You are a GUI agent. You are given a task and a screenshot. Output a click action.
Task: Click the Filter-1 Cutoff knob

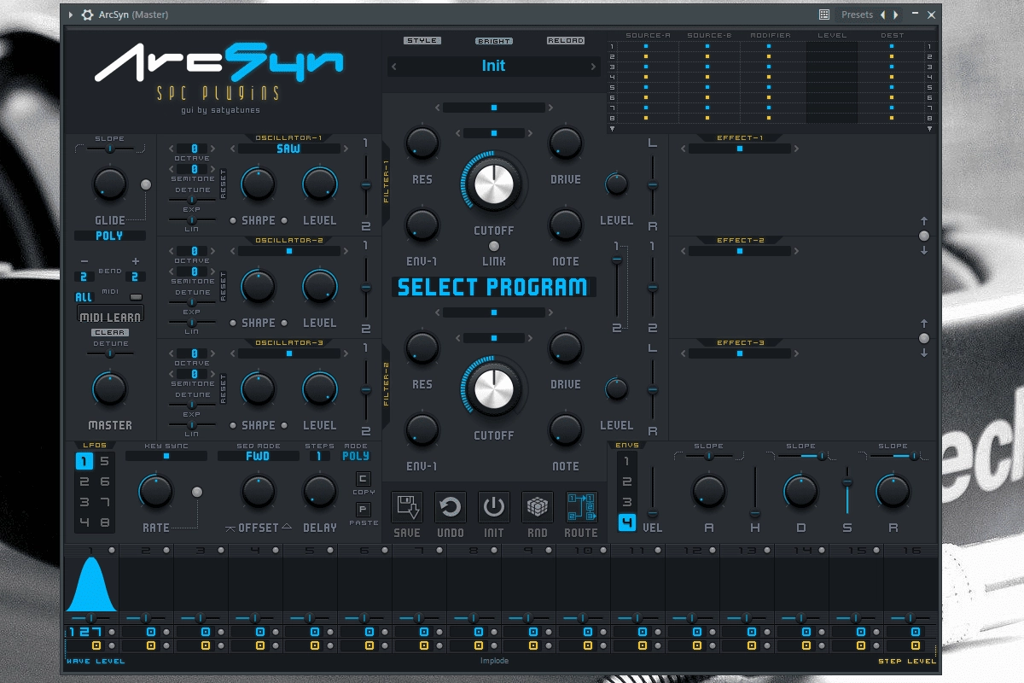494,183
